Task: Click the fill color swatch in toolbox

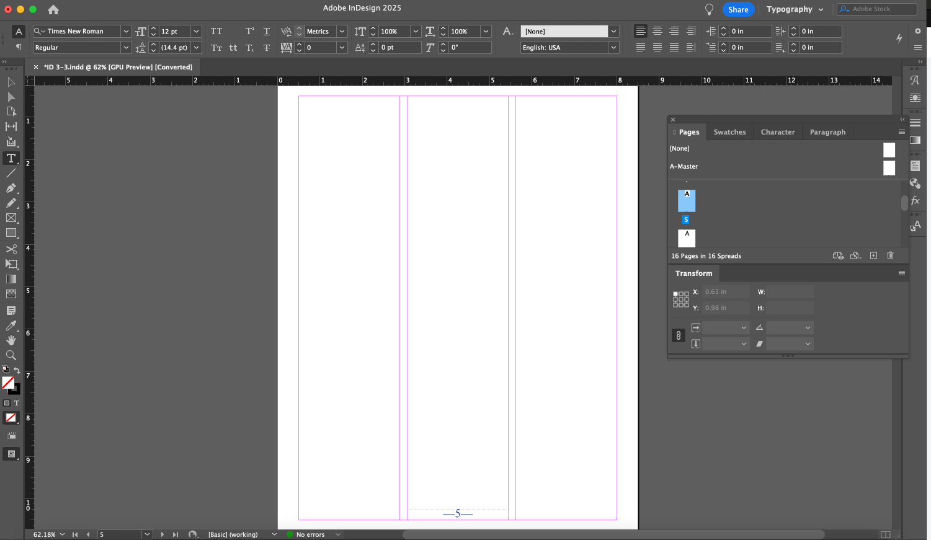Action: (x=8, y=383)
